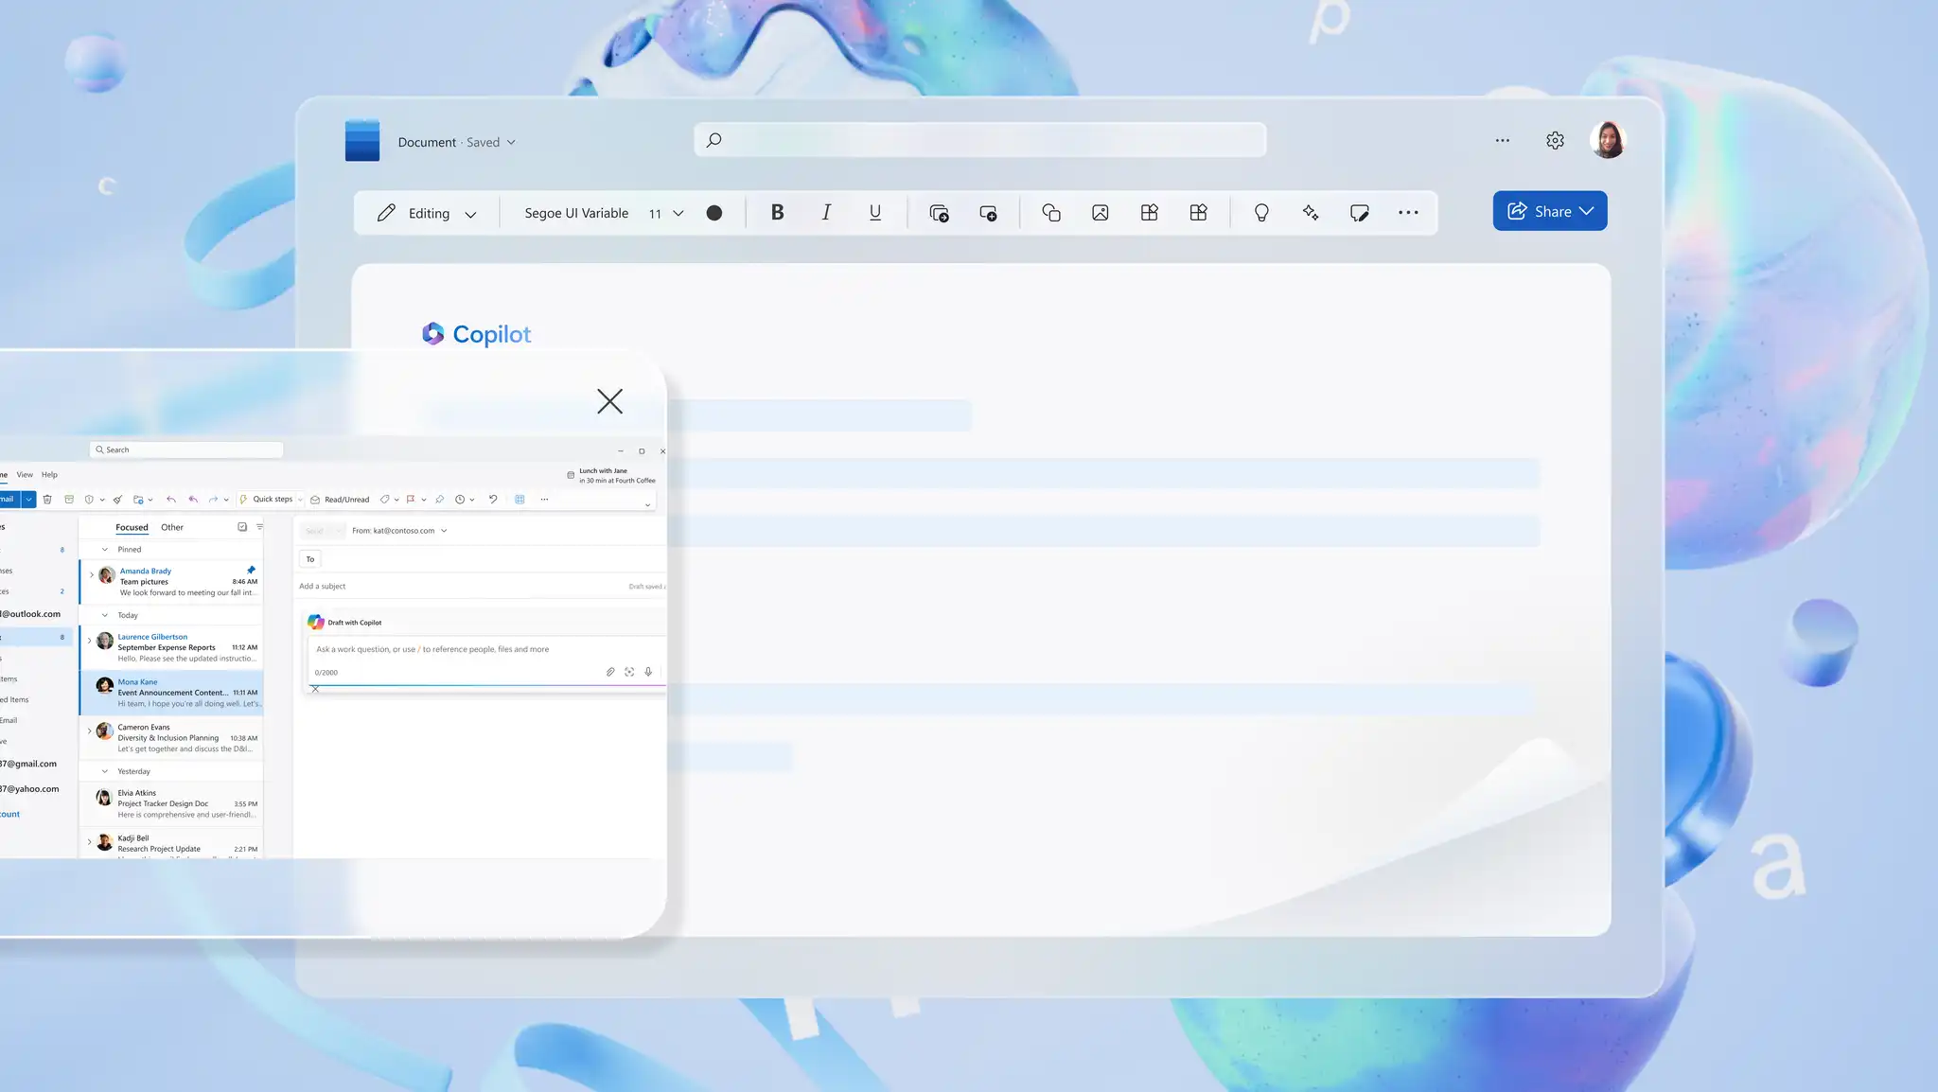Click the overlapping shapes icon in toolbar

pyautogui.click(x=1051, y=213)
